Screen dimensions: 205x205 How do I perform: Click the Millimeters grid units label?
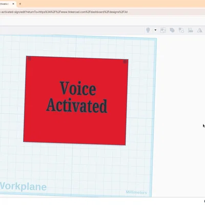(x=136, y=192)
